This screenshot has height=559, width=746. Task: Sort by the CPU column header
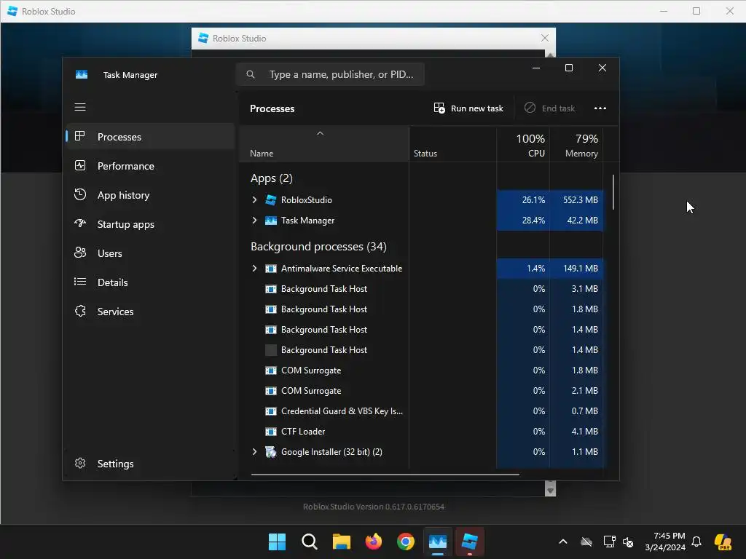pos(523,145)
